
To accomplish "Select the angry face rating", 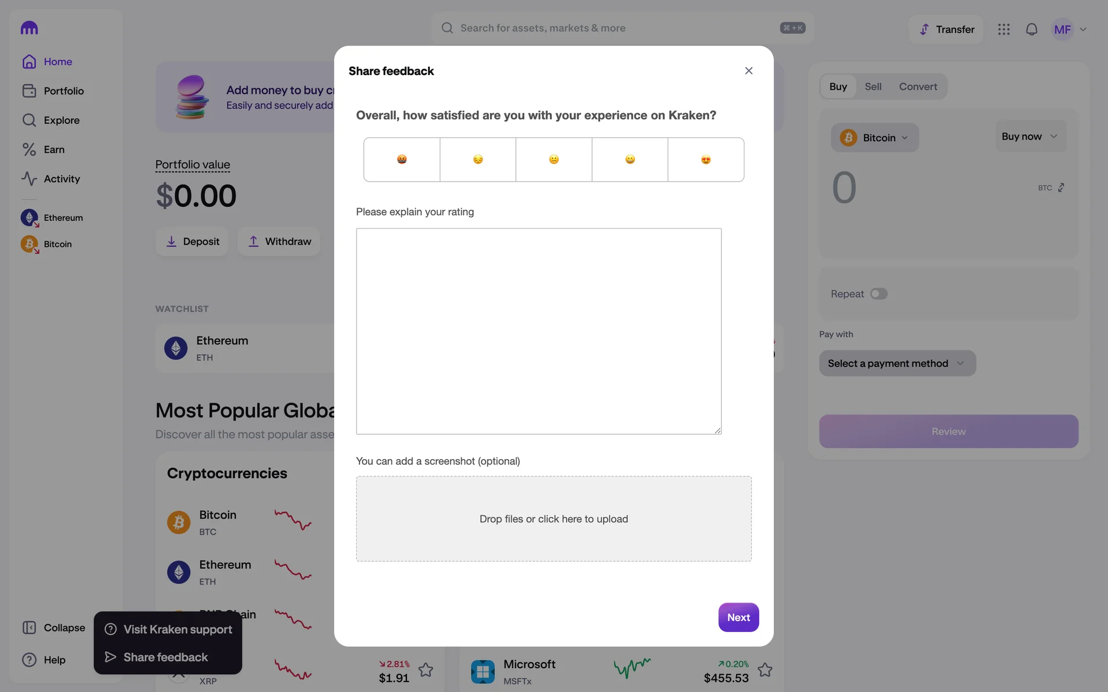I will [x=402, y=160].
